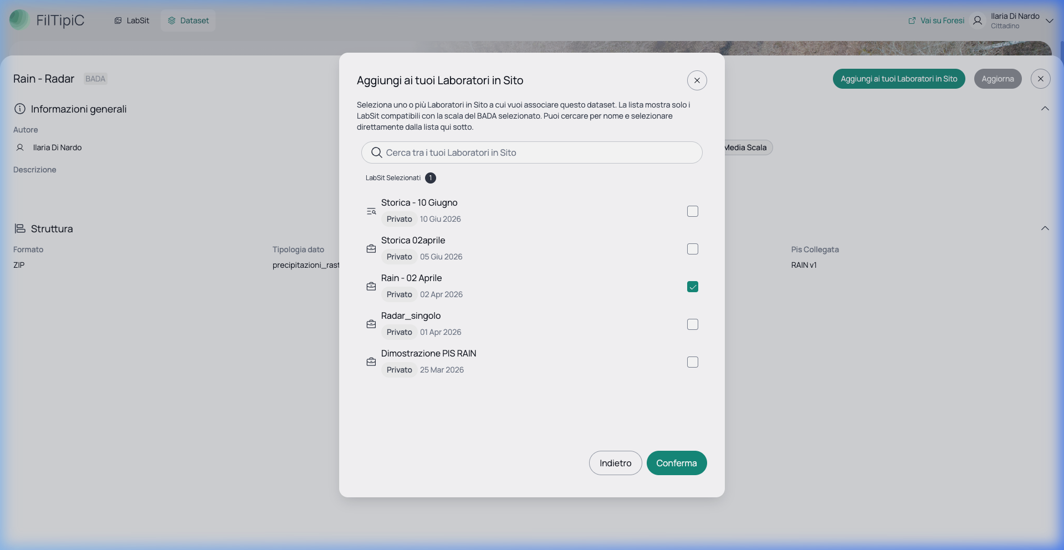Focus the Cerca tra i tuoi Laboratori field
The image size is (1064, 550).
coord(532,152)
